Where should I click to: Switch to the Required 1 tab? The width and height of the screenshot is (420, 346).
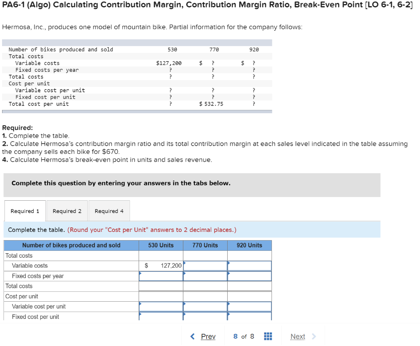click(x=25, y=211)
